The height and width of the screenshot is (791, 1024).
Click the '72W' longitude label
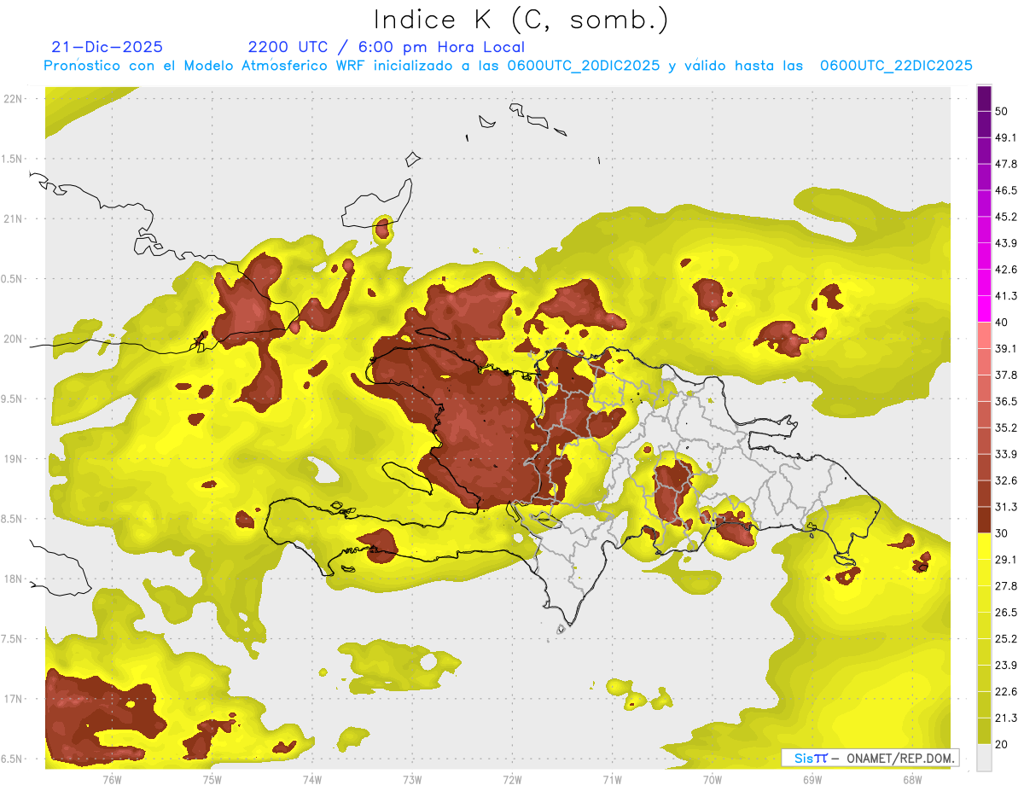point(512,780)
